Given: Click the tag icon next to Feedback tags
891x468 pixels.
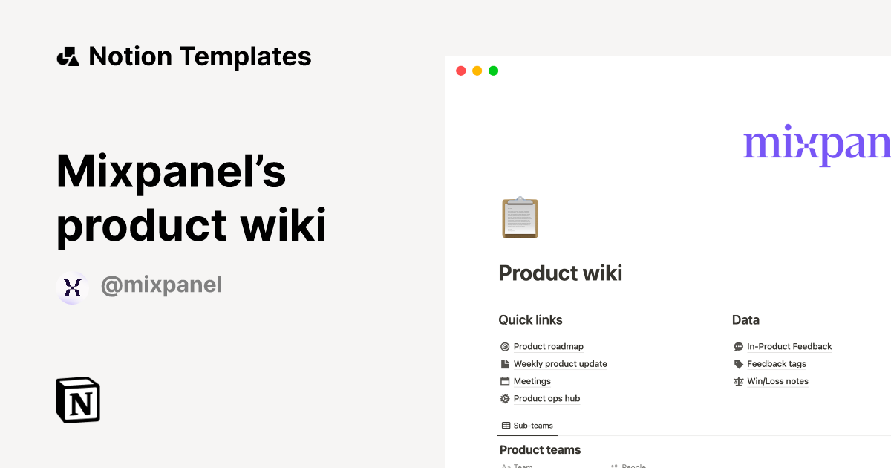Looking at the screenshot, I should click(x=737, y=363).
